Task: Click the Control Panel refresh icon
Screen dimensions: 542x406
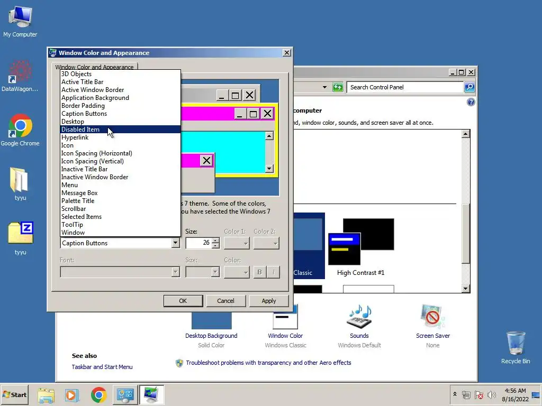Action: click(x=337, y=87)
